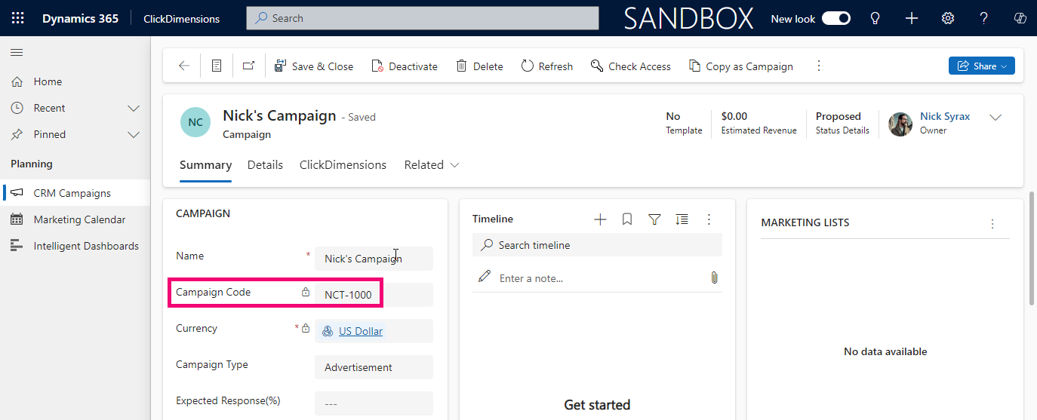1037x420 pixels.
Task: Open the Share dropdown button
Action: click(981, 66)
